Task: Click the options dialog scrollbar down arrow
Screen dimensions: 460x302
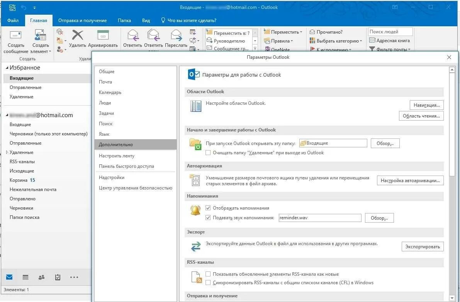Action: (452, 298)
